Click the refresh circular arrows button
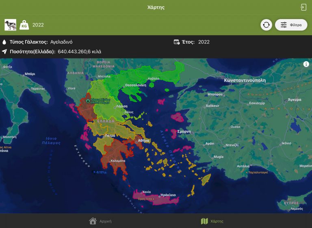 click(x=266, y=25)
